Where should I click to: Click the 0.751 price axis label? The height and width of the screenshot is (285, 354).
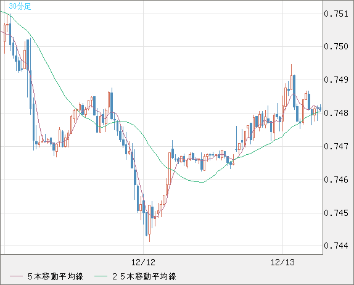[x=336, y=14]
